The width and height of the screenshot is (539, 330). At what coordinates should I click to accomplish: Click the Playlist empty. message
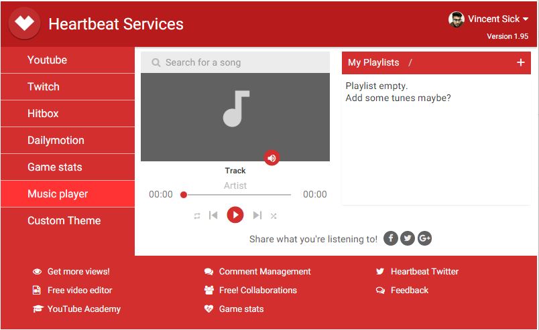376,86
